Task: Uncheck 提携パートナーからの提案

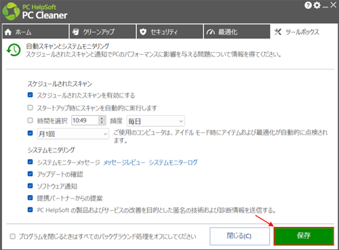Action: pyautogui.click(x=30, y=198)
